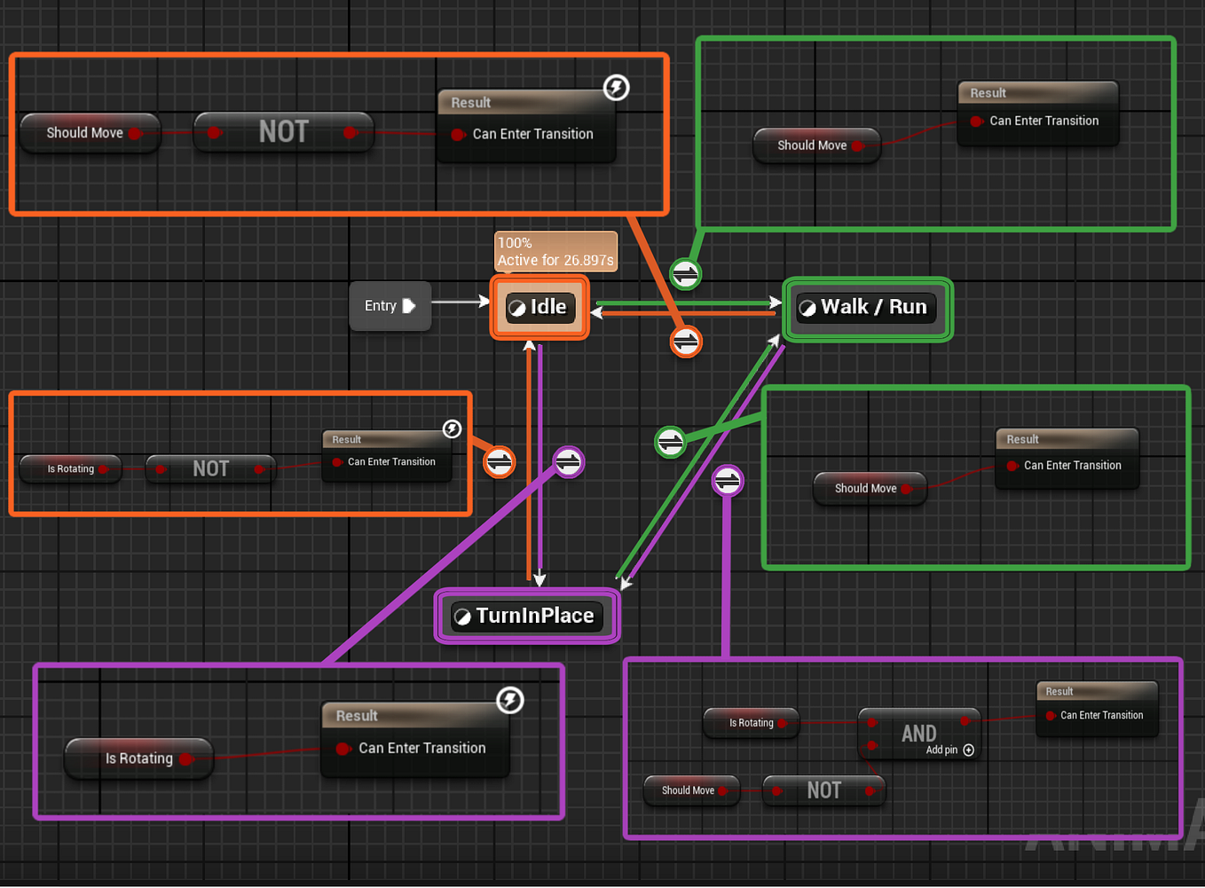Select the Entry node
1205x888 pixels.
click(389, 305)
